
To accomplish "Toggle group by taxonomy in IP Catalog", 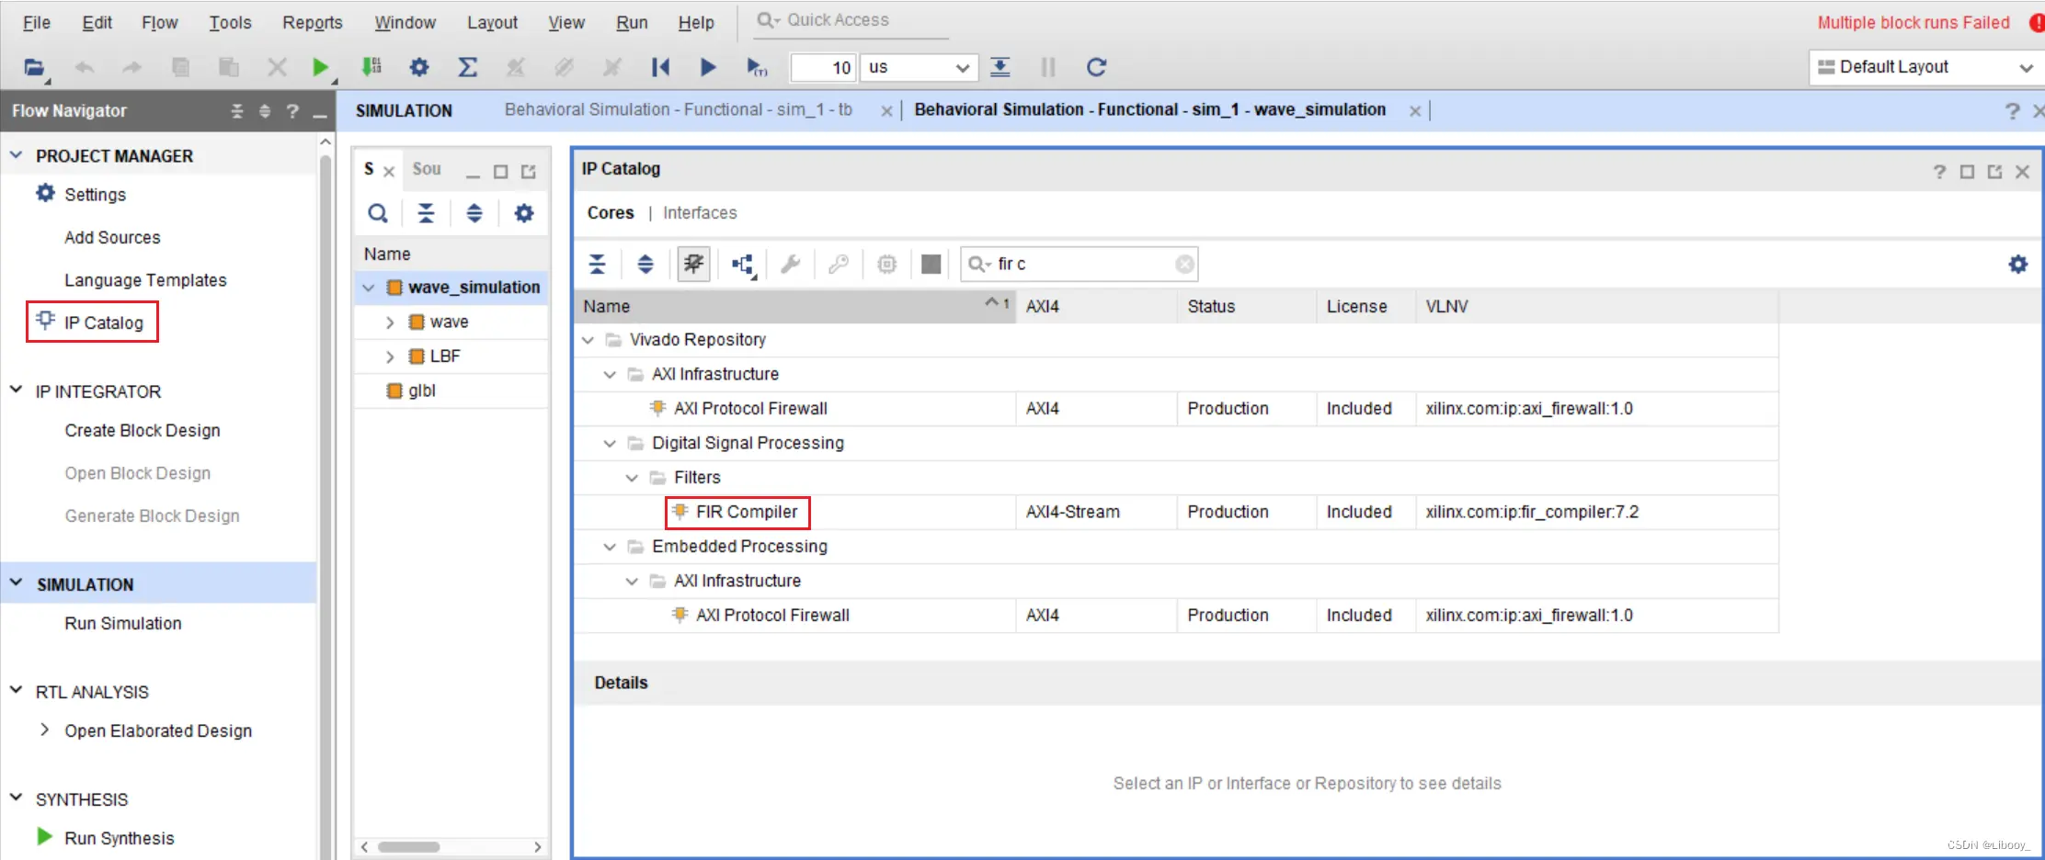I will (693, 265).
